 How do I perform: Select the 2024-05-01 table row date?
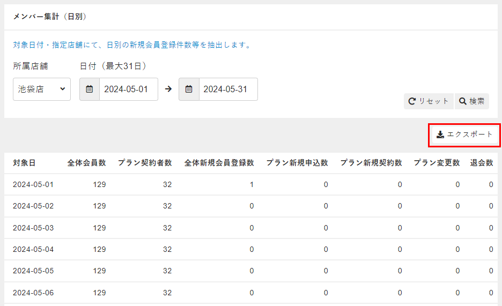(x=33, y=184)
